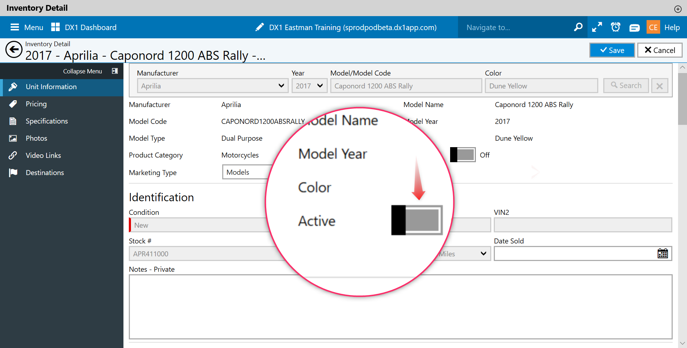Click the plus circle icon in title bar
The height and width of the screenshot is (348, 687).
tap(678, 9)
